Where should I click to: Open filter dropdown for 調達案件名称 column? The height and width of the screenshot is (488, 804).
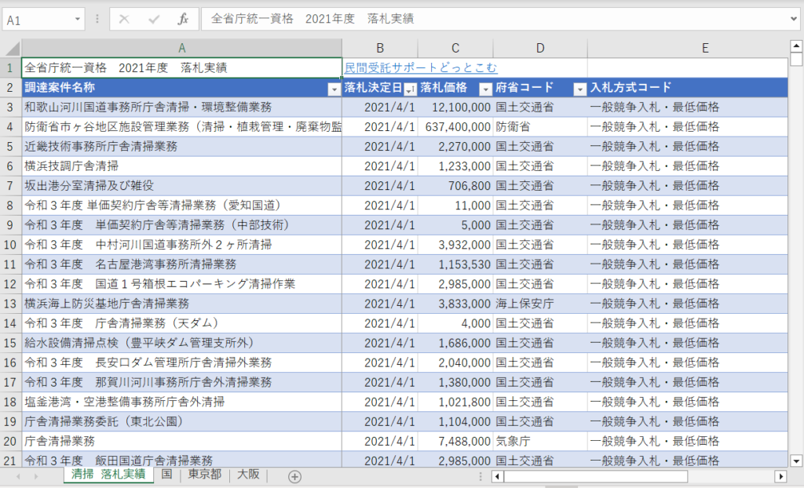tap(334, 89)
